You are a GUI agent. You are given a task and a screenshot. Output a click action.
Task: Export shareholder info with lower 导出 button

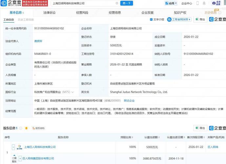pyautogui.click(x=200, y=128)
